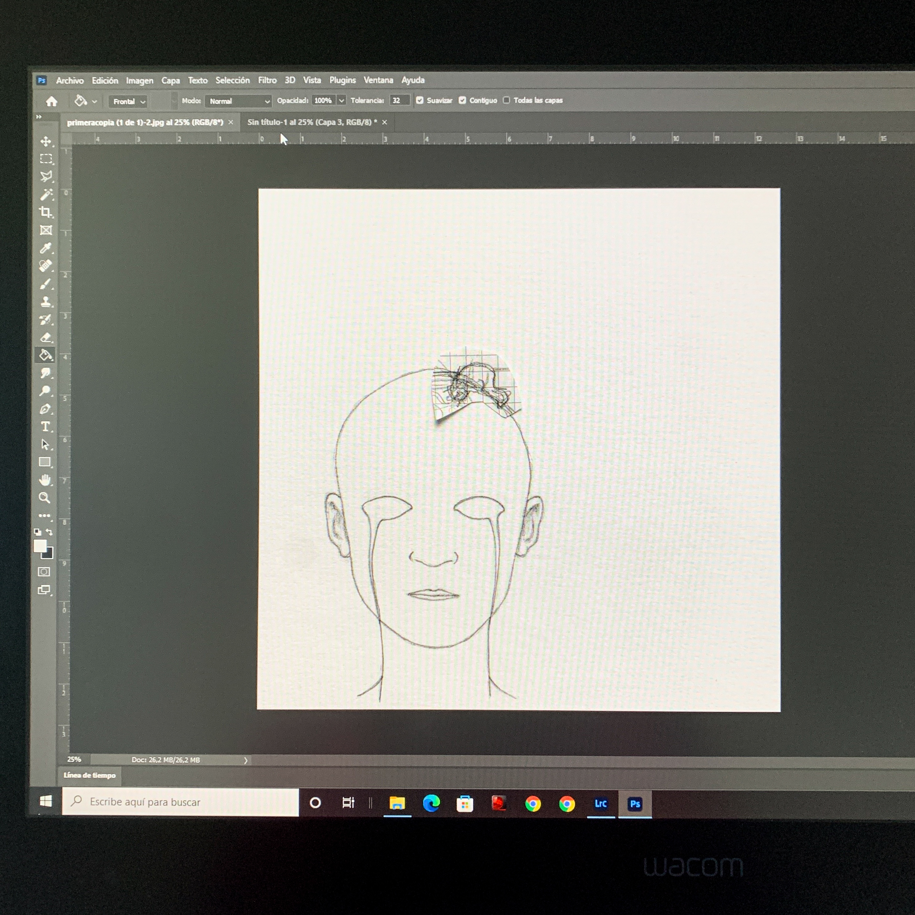This screenshot has height=915, width=915.
Task: Open the Modo Normal dropdown
Action: [239, 101]
